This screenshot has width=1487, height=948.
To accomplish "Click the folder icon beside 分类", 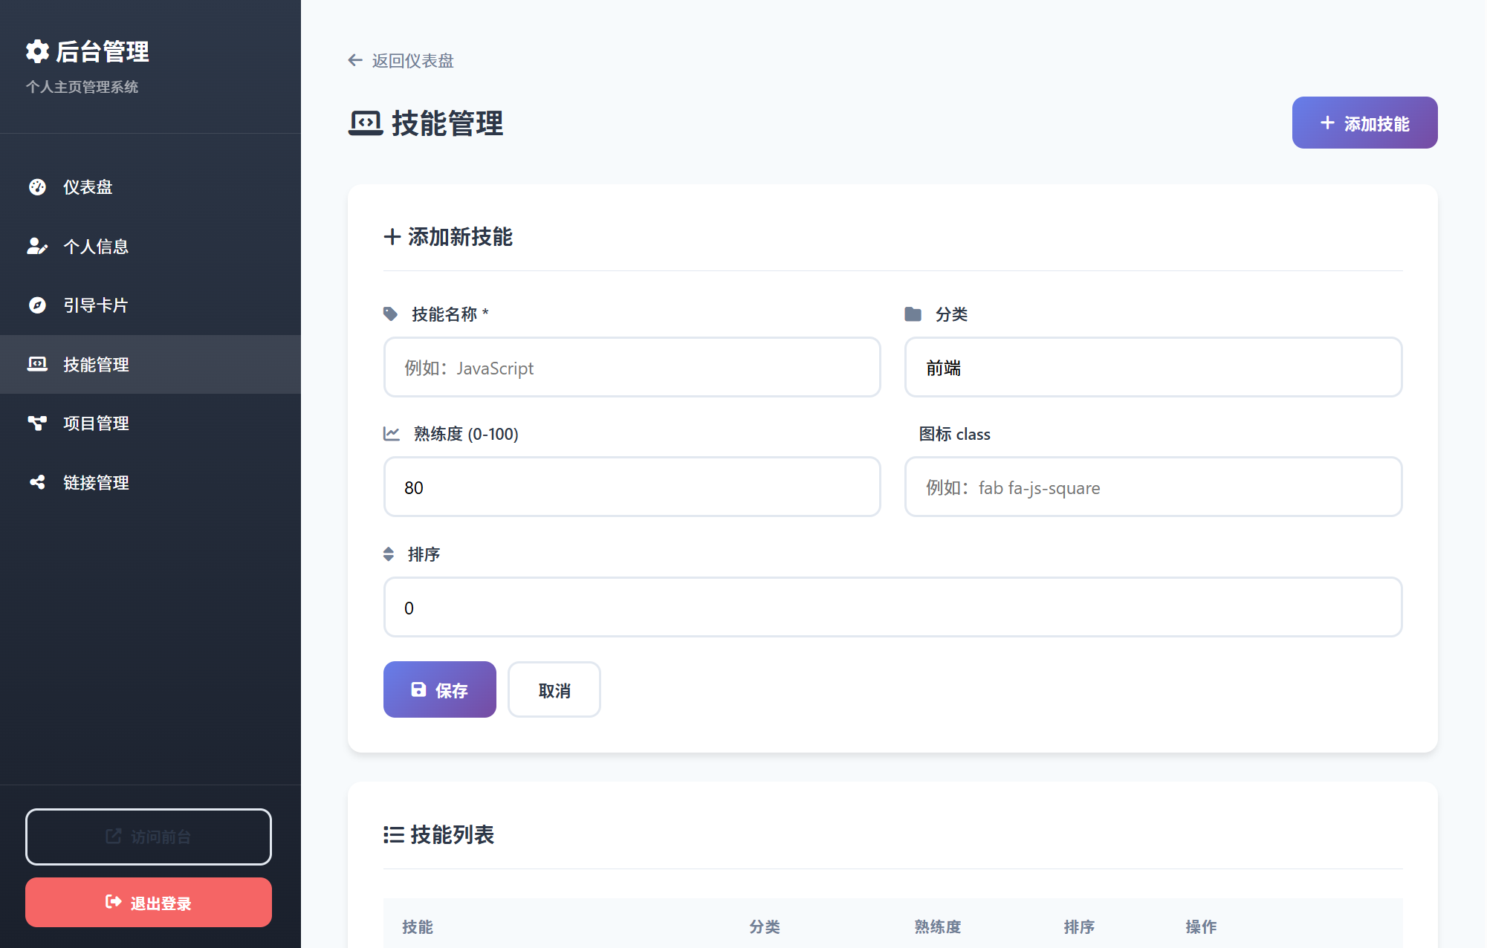I will tap(913, 314).
